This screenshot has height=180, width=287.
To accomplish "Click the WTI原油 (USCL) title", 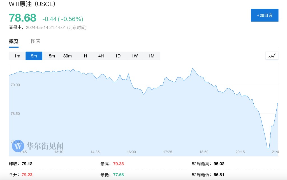I will (32, 4).
